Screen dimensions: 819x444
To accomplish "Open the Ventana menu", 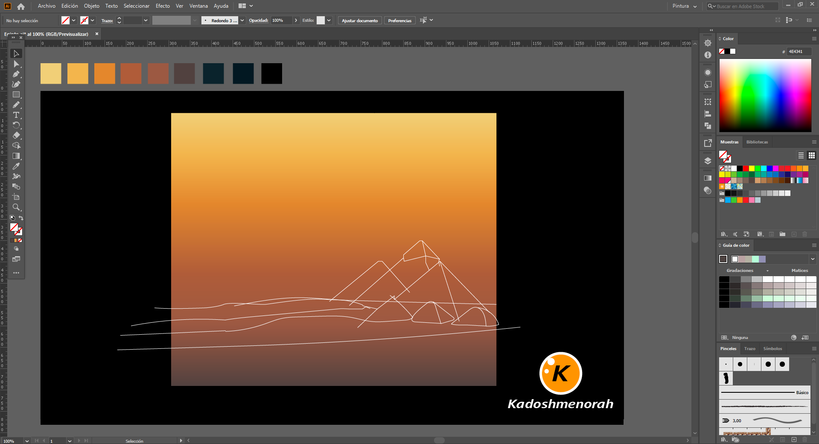I will point(198,6).
